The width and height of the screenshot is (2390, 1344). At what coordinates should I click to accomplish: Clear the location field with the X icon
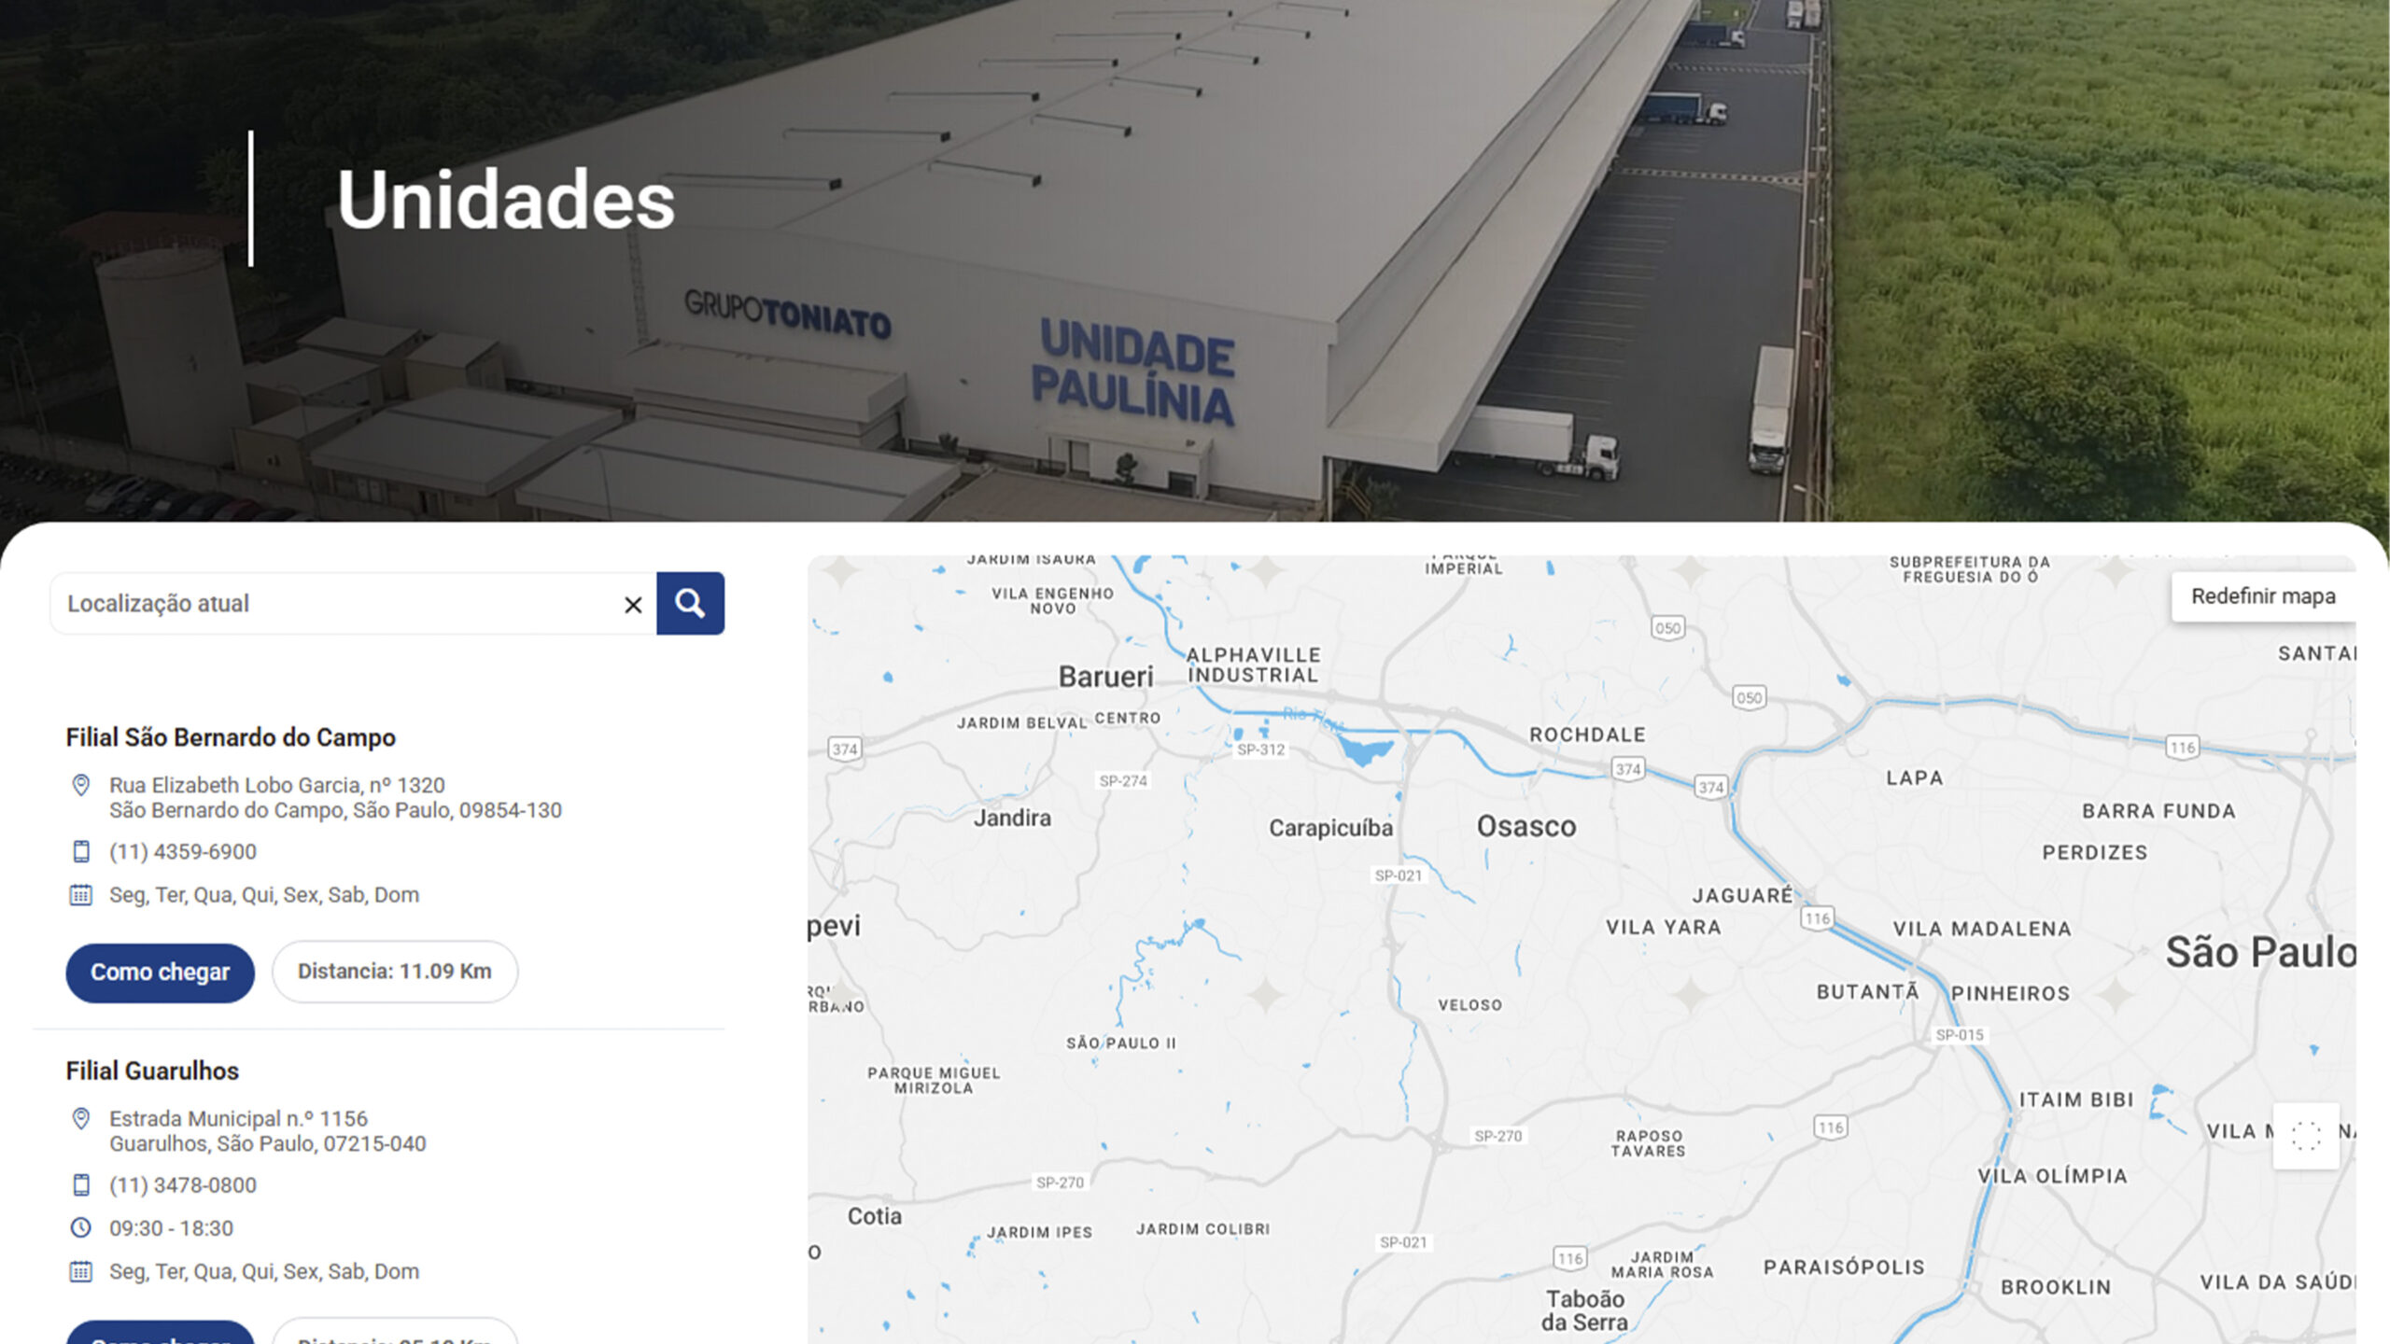[633, 605]
